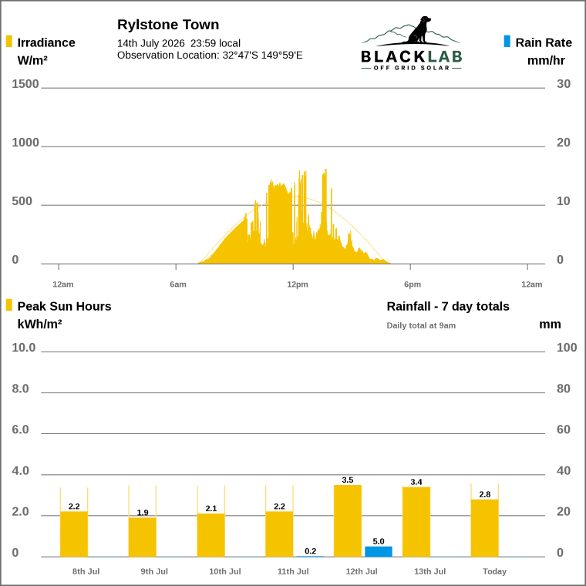Click the 0.2 rainfall value on 11th Jul
586x586 pixels.
click(310, 551)
